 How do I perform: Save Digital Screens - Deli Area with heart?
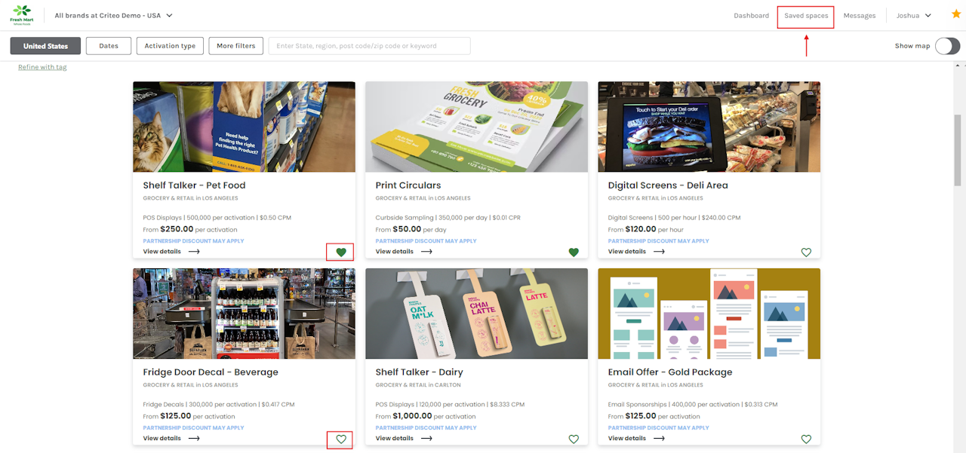[806, 253]
